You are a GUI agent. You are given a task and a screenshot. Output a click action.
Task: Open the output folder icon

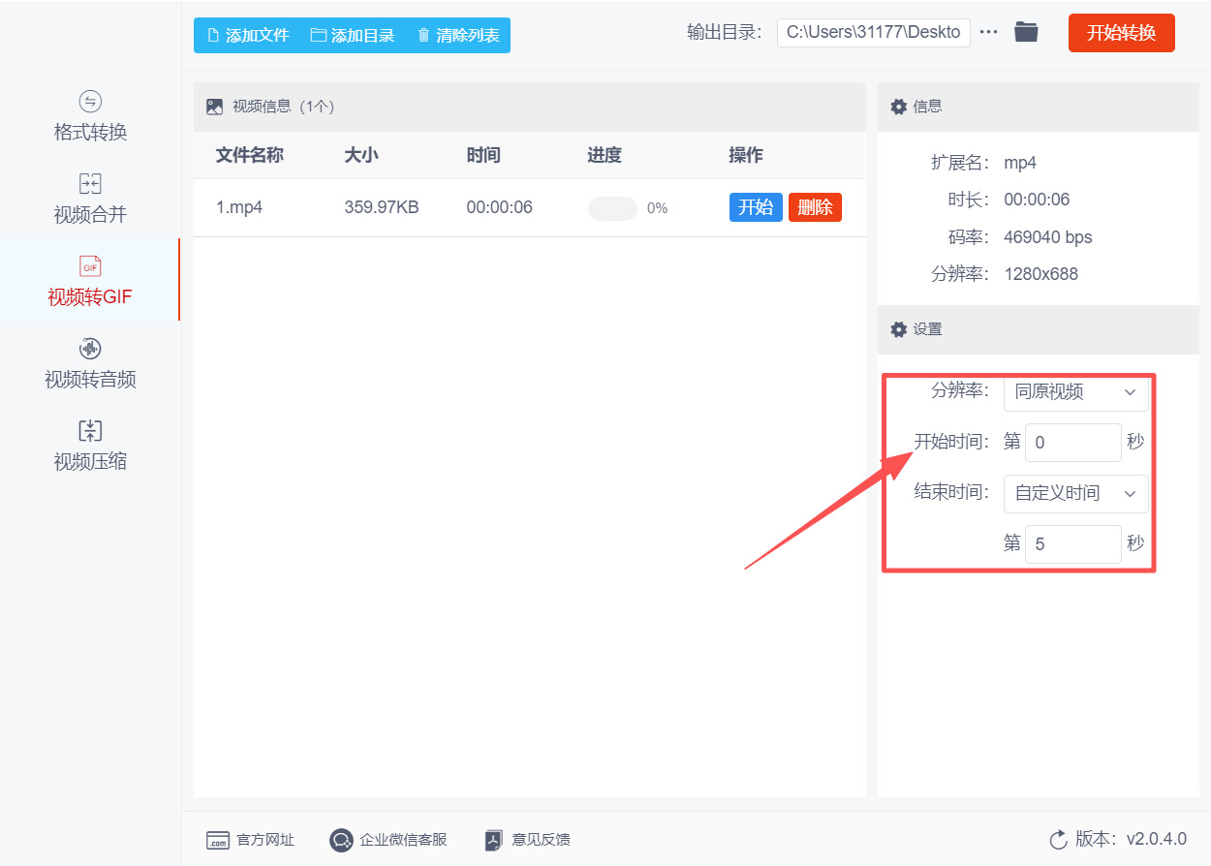pos(1026,32)
